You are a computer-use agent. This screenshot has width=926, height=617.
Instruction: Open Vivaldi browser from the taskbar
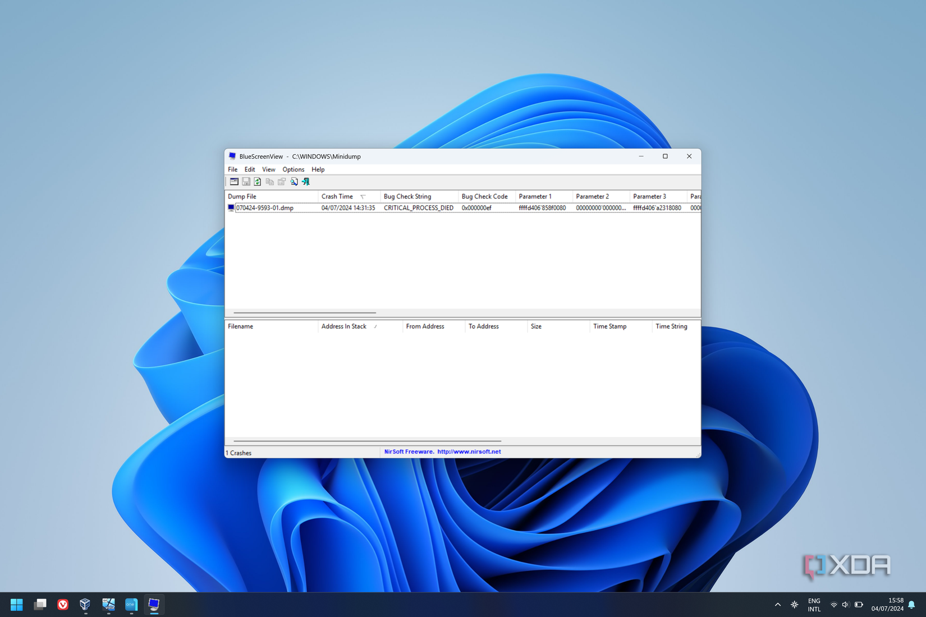63,604
